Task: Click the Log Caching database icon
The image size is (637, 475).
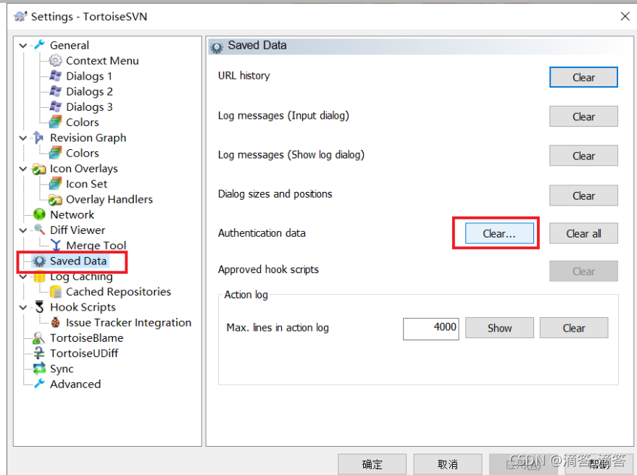Action: coord(39,277)
